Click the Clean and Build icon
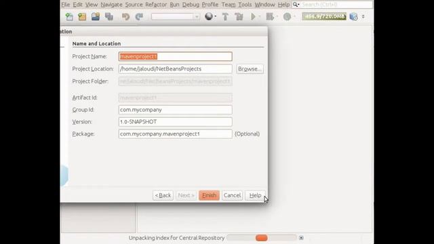The width and height of the screenshot is (434, 244). [239, 16]
